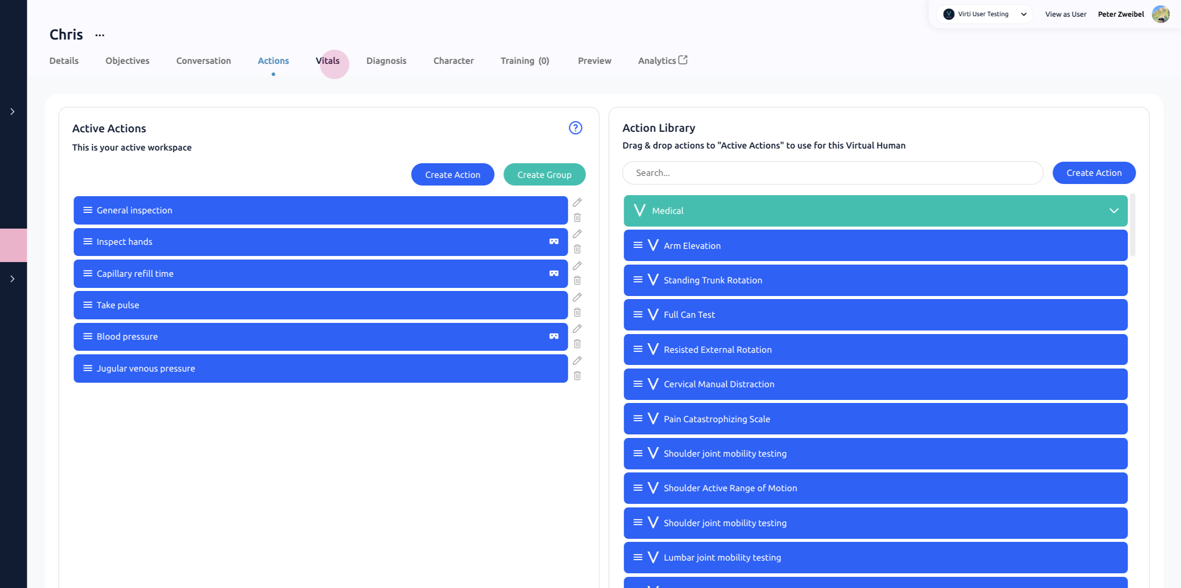Open the three-dots menu next to Chris

(x=99, y=35)
